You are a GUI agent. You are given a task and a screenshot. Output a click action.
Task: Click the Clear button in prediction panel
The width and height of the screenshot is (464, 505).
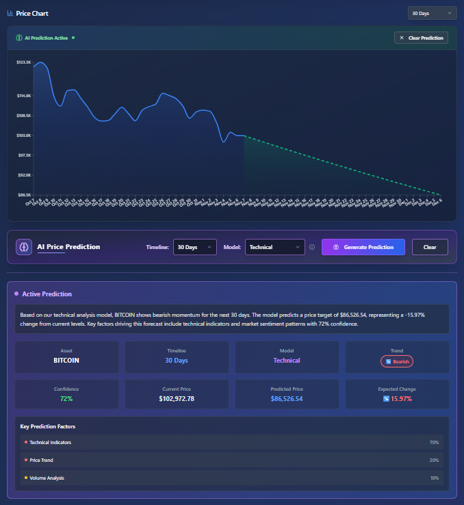click(429, 247)
